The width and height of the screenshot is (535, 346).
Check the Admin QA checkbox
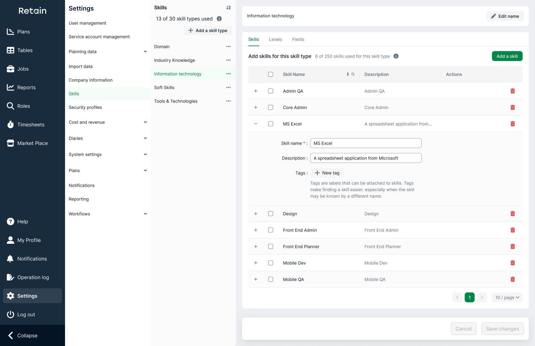tap(270, 91)
